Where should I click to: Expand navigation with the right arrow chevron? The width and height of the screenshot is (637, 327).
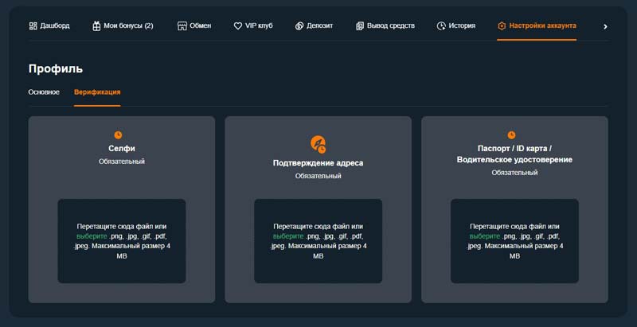click(x=604, y=26)
